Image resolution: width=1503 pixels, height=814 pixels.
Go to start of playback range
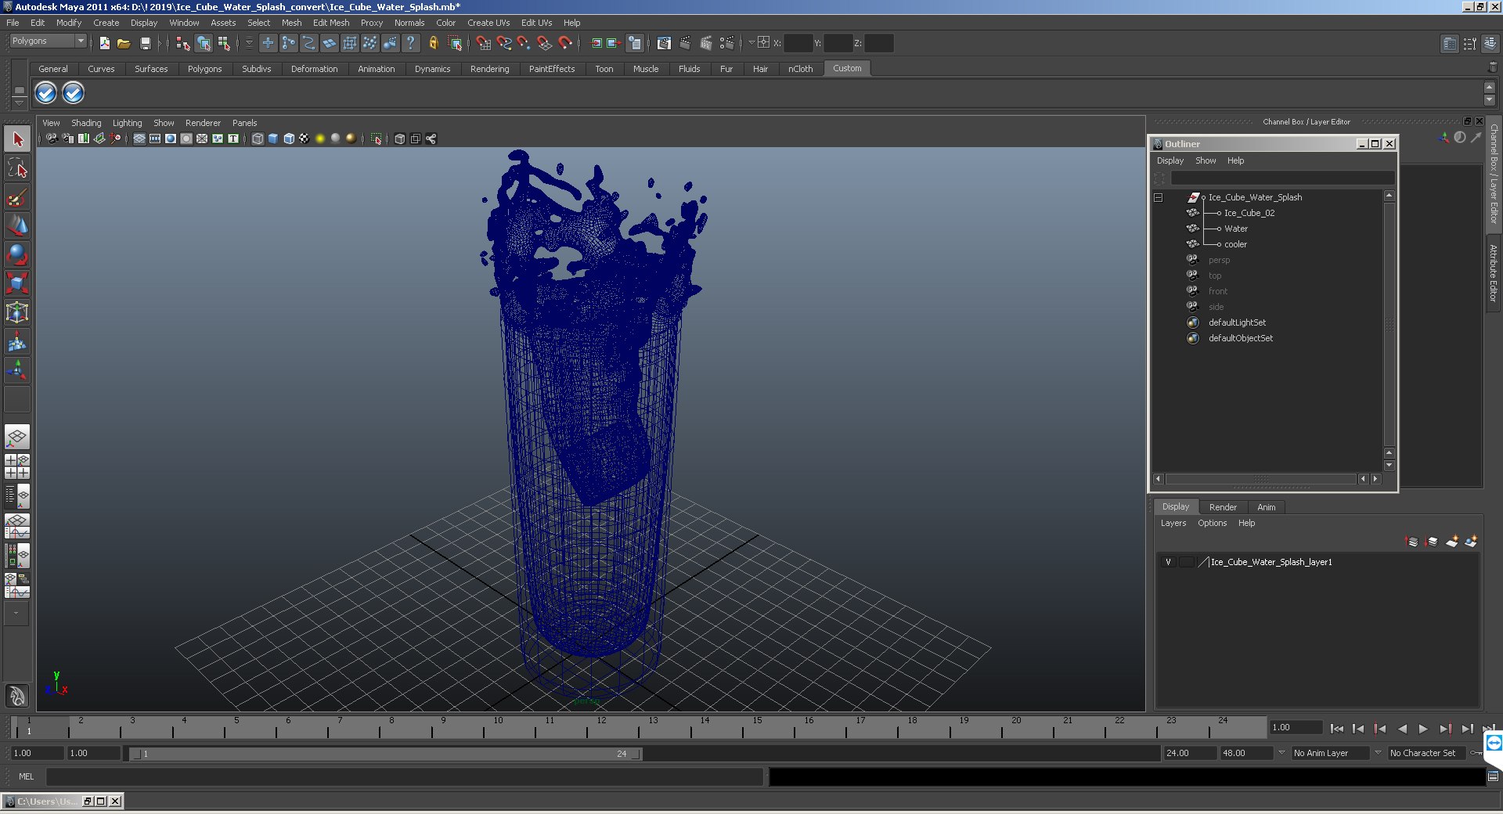pos(1336,729)
